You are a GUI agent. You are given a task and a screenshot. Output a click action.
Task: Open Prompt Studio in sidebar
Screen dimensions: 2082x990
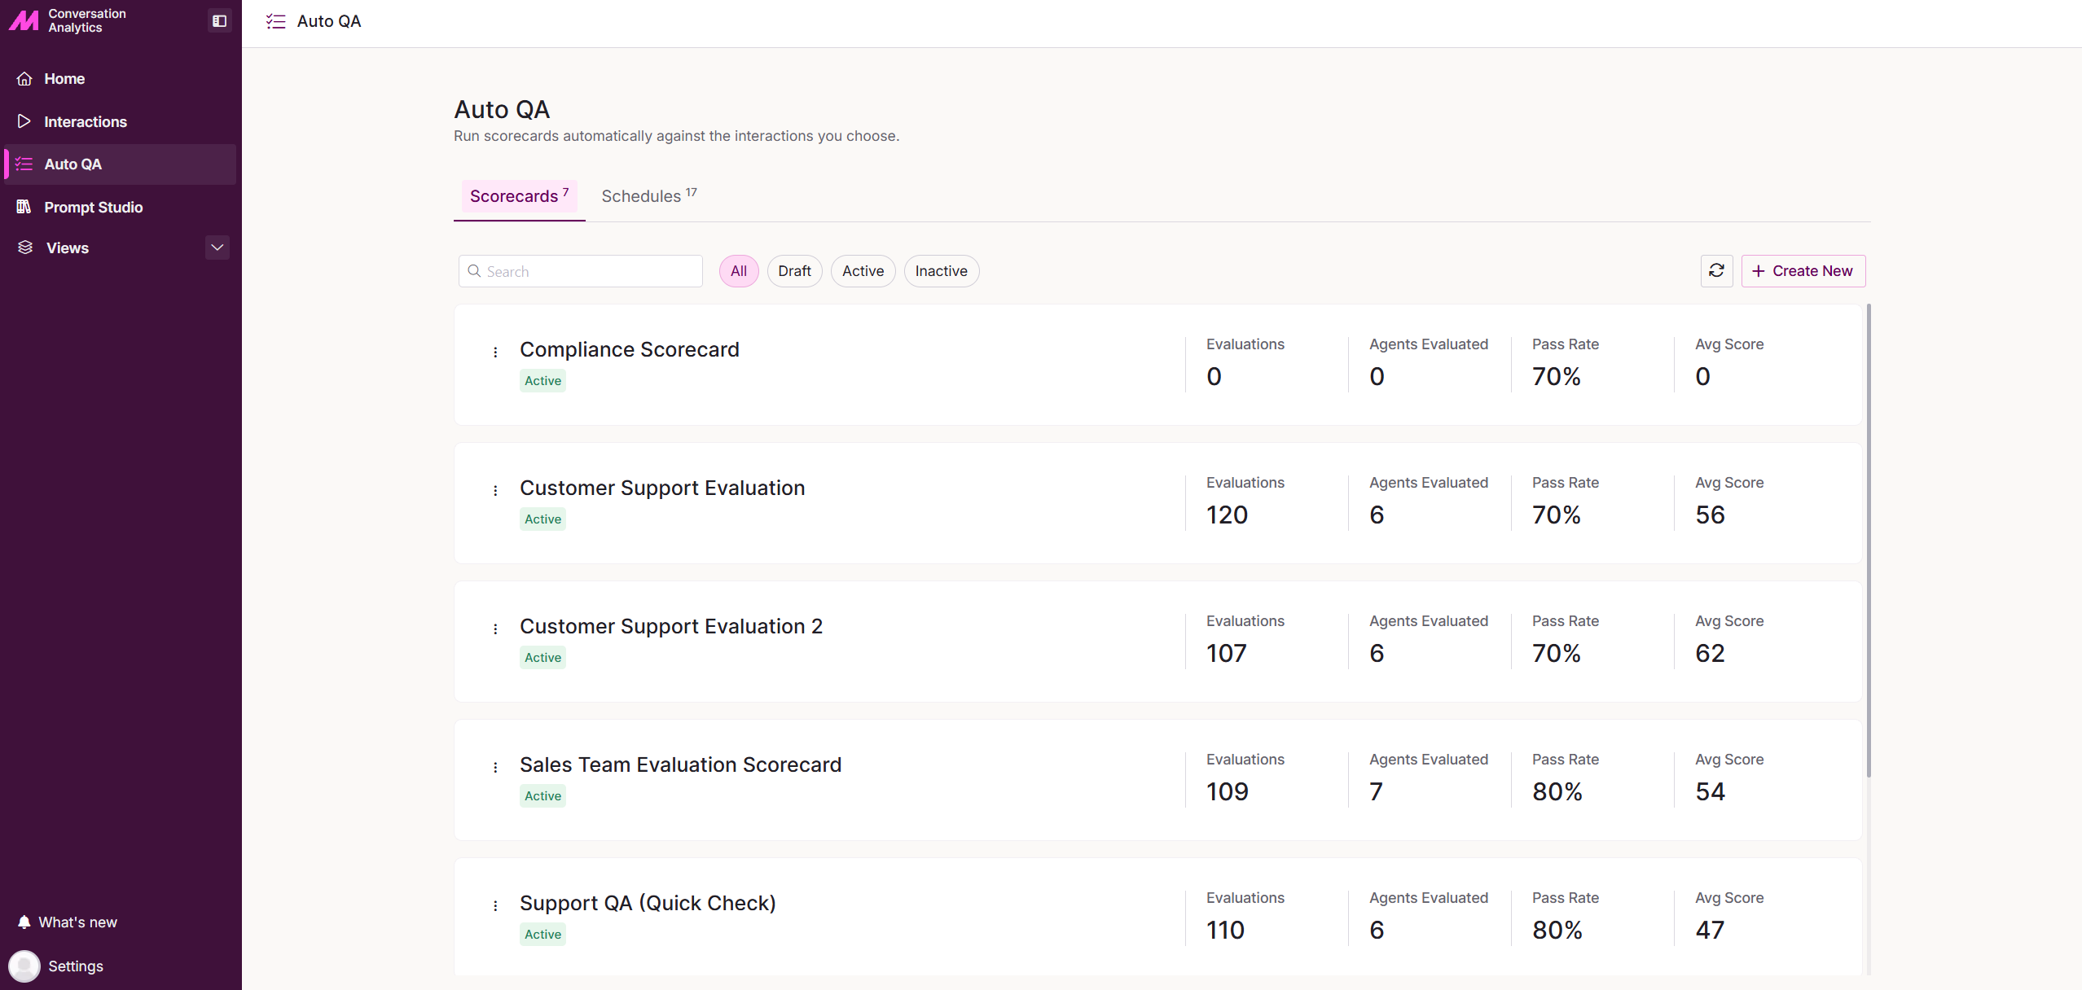[121, 207]
